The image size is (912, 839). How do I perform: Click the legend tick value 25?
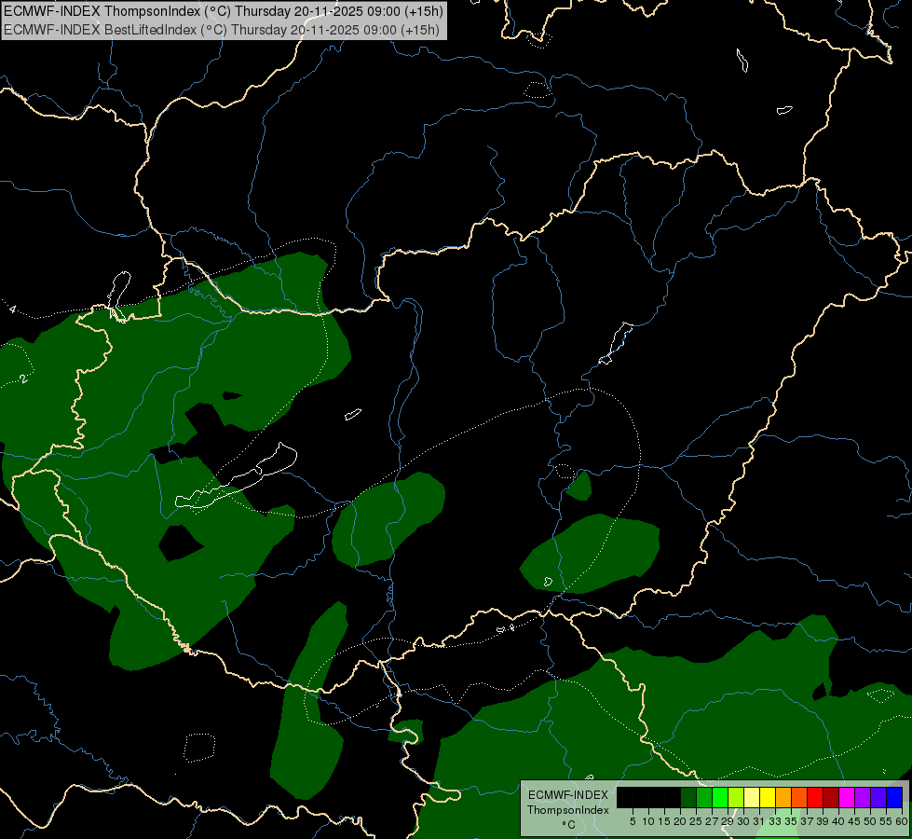696,821
